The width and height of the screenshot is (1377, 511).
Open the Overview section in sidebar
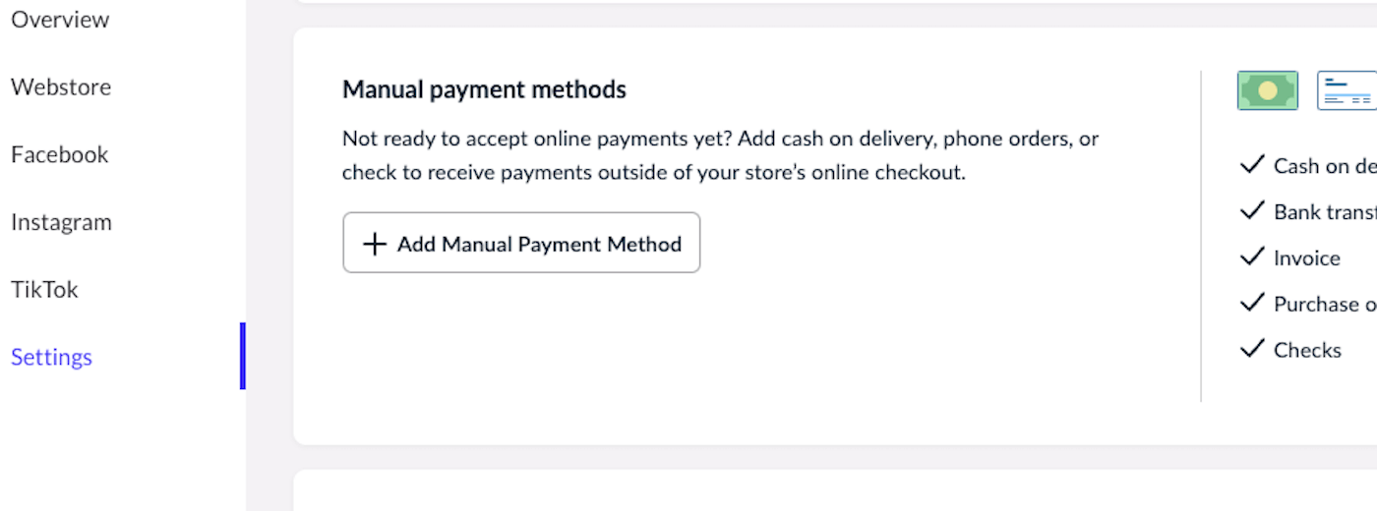click(x=60, y=19)
